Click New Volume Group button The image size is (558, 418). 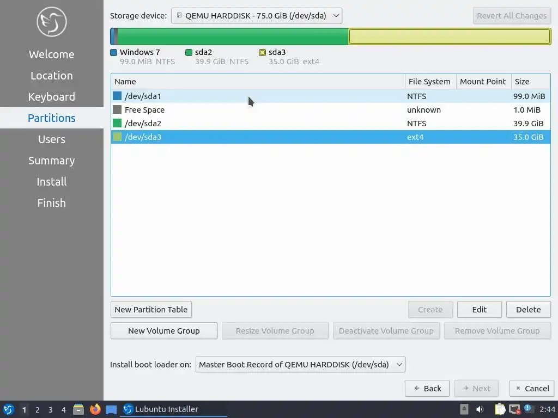(x=163, y=331)
